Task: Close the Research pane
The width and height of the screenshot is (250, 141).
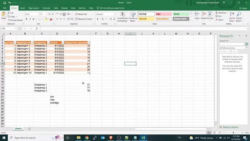Action: pyautogui.click(x=246, y=36)
